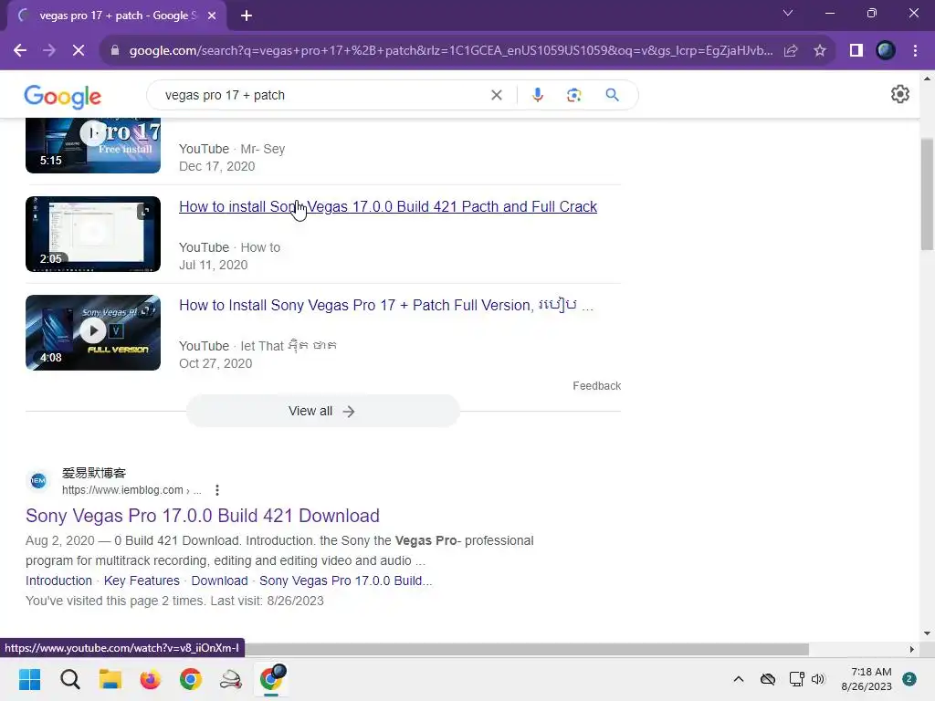The height and width of the screenshot is (701, 935).
Task: Open the Chrome profile avatar
Action: pos(886,51)
